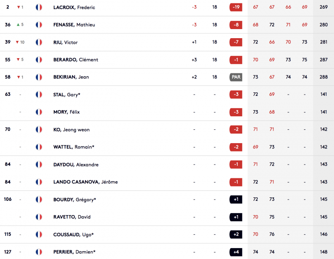
Task: Click total score 269 for Lacroix
Action: [x=324, y=7]
